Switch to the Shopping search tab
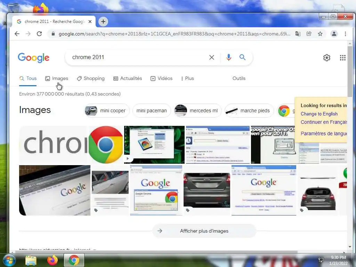 [x=91, y=78]
